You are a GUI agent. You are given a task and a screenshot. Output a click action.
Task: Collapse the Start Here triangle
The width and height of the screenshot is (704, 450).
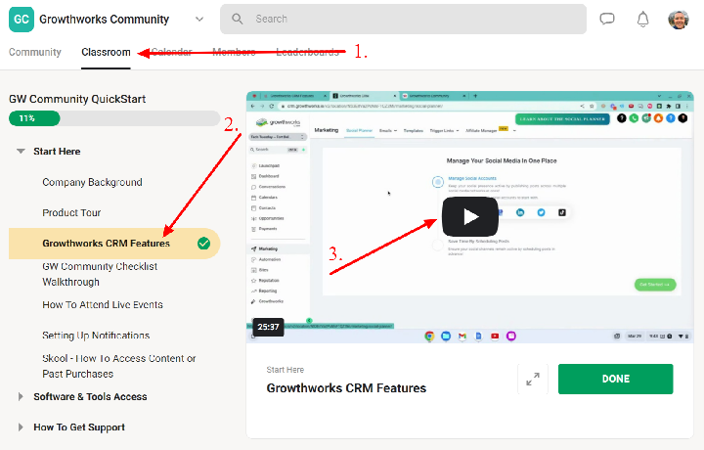point(21,152)
